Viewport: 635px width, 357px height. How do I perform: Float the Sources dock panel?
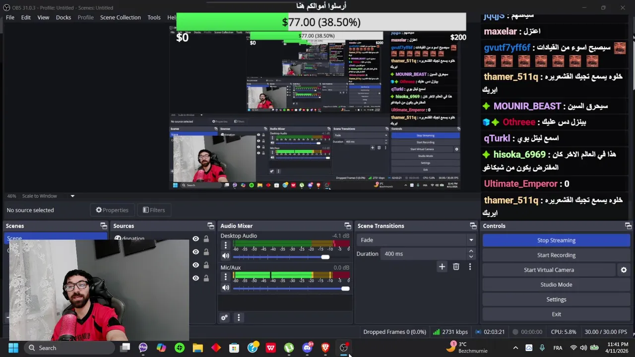211,226
